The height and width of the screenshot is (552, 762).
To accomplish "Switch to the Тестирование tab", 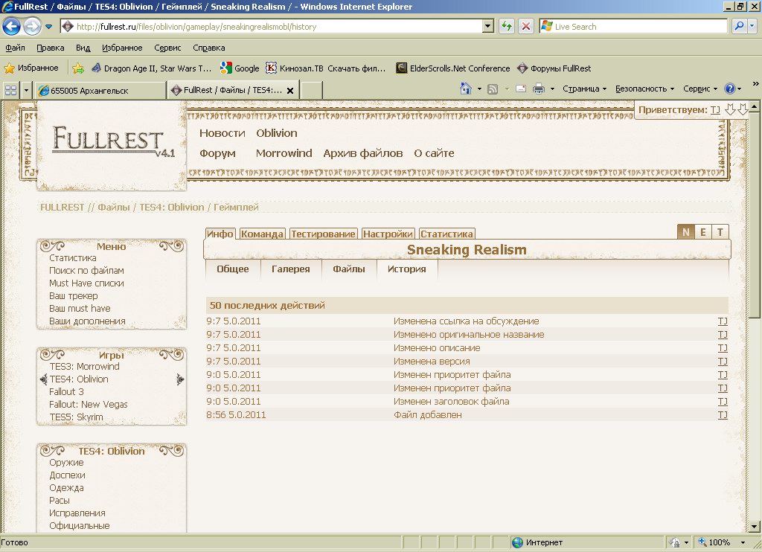I will [x=323, y=234].
